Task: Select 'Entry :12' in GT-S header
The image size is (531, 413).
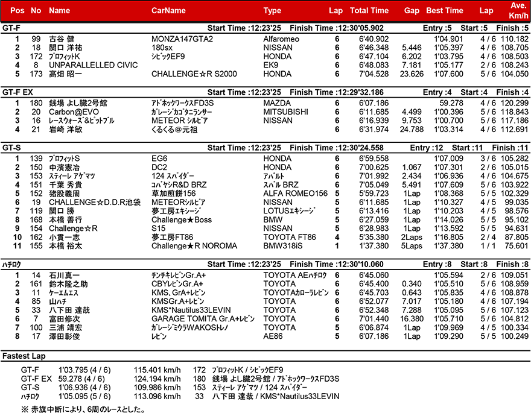Action: [427, 148]
